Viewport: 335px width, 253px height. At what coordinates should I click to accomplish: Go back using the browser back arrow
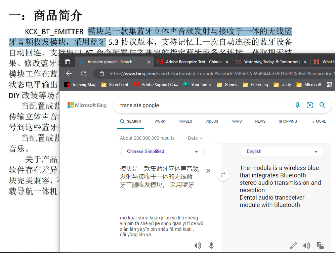click(x=69, y=74)
